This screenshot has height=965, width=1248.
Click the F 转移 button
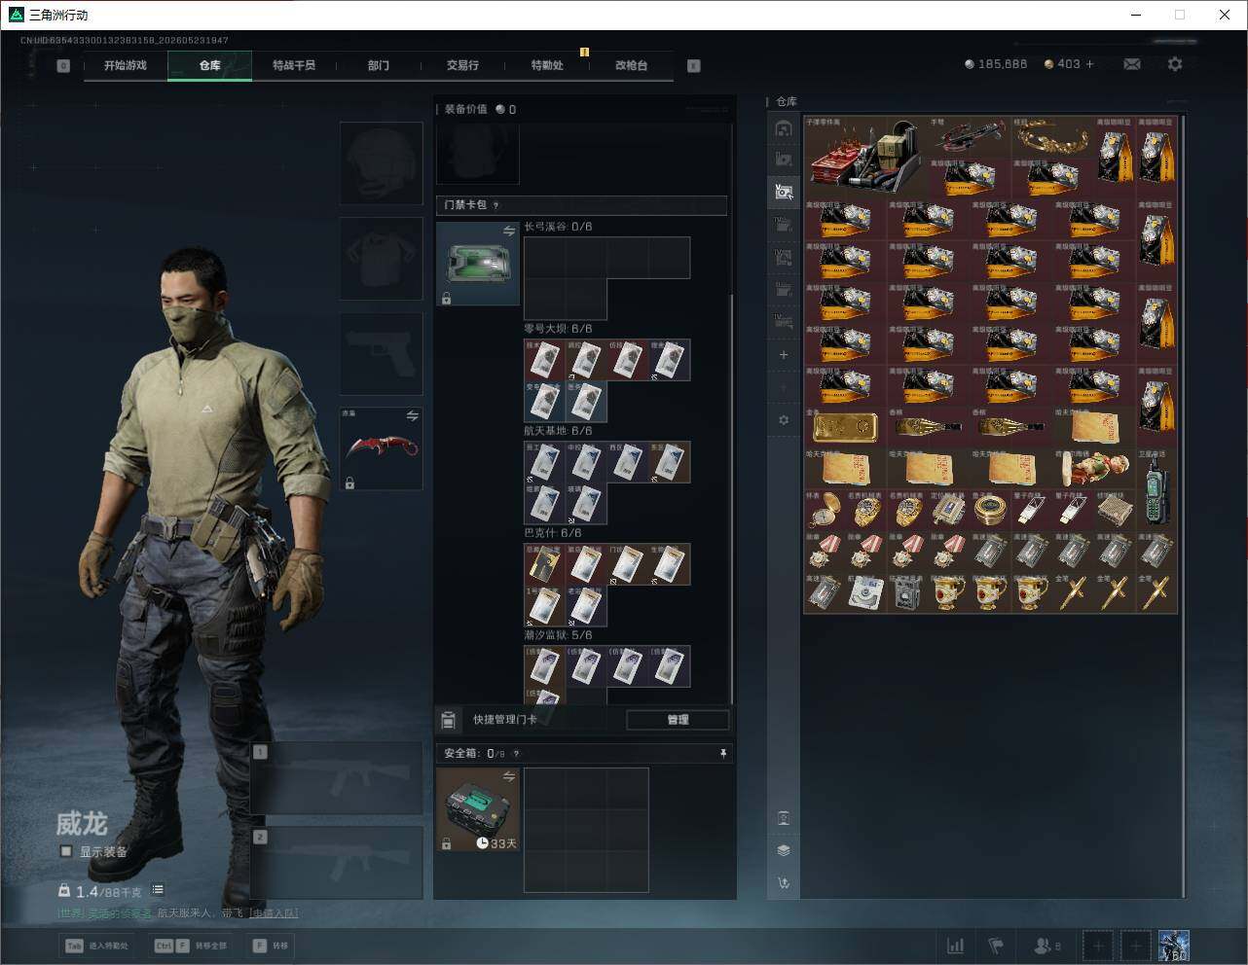pyautogui.click(x=271, y=946)
